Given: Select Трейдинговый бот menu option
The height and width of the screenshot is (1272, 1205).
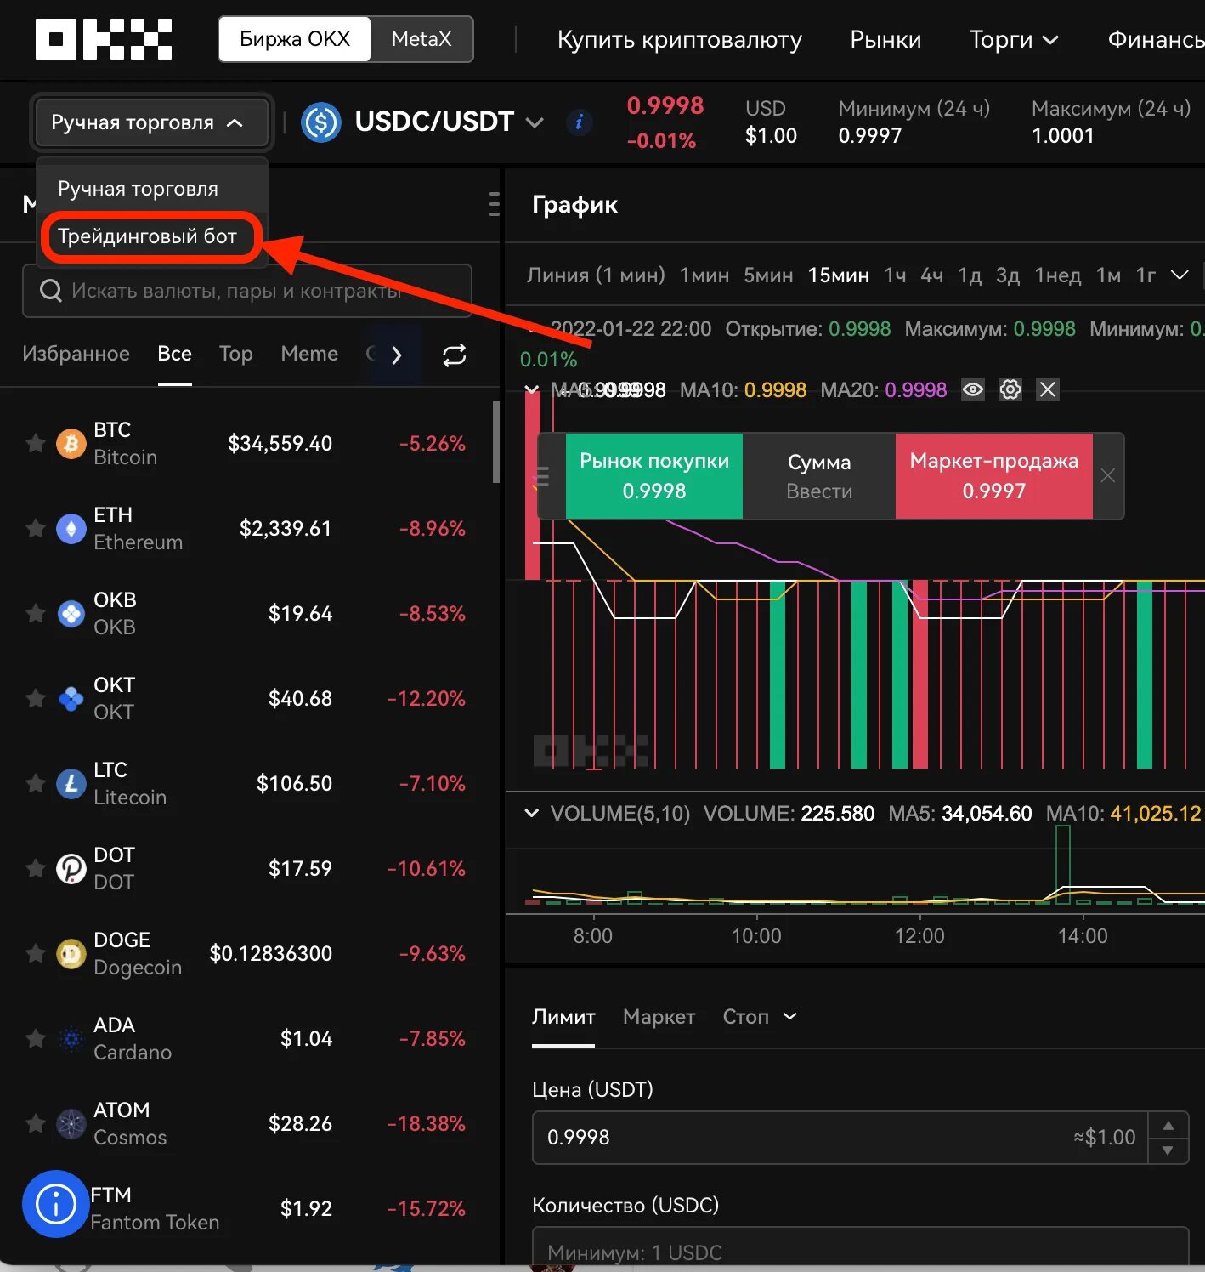Looking at the screenshot, I should click(147, 236).
